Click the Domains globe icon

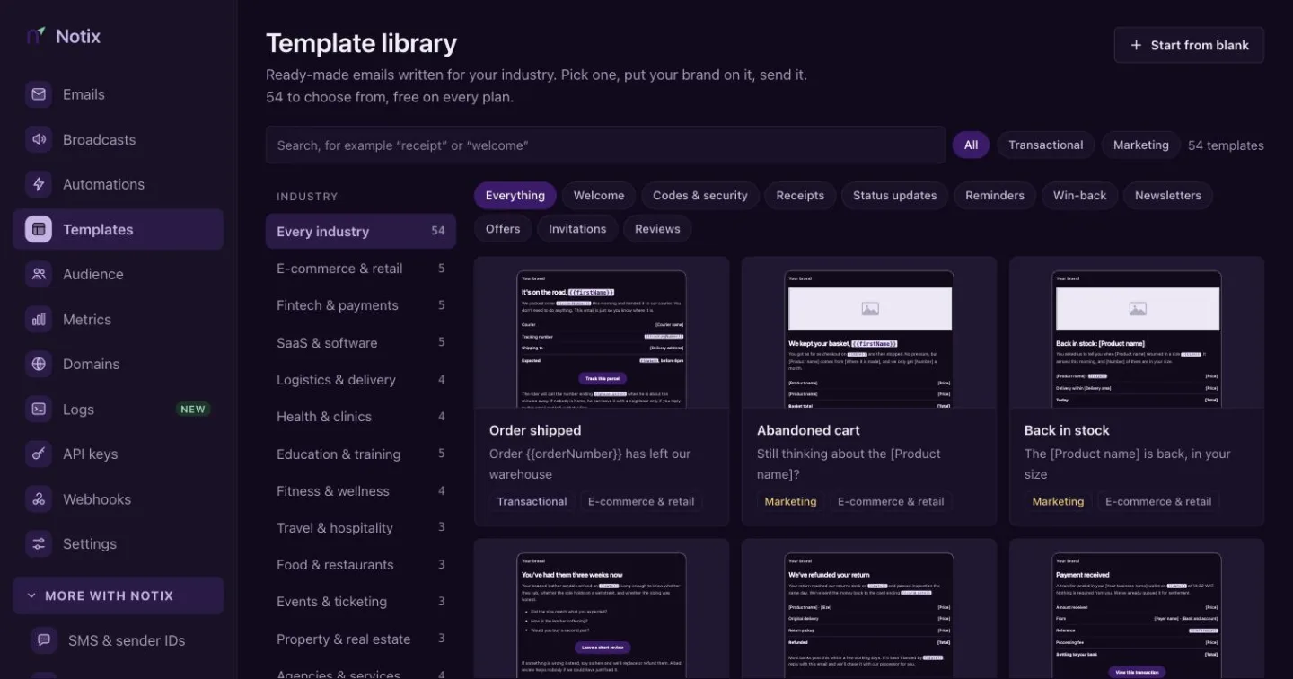39,364
